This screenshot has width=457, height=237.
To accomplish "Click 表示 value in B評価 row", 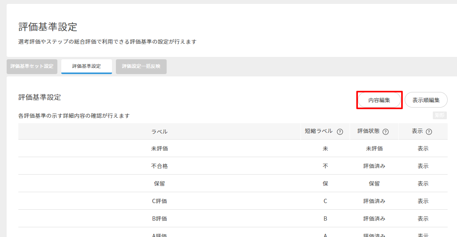I will 423,218.
